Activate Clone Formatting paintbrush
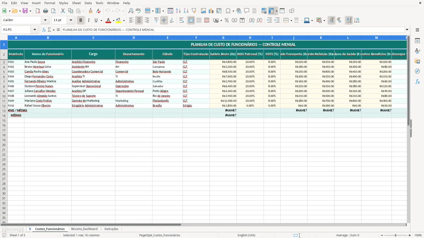424x238 pixels. tap(91, 11)
